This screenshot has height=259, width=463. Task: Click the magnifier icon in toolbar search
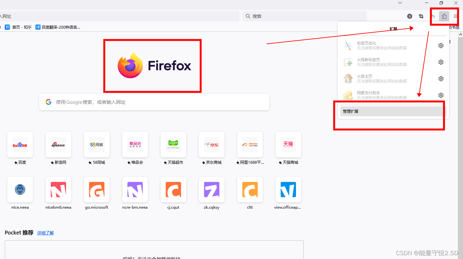pos(248,16)
